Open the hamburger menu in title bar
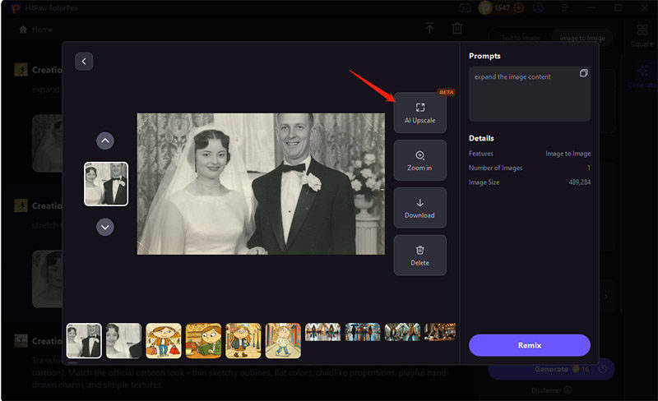The height and width of the screenshot is (401, 658). pos(563,7)
